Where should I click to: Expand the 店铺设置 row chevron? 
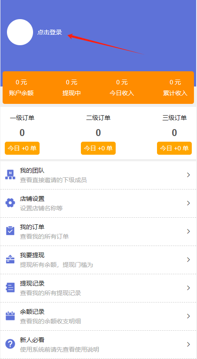189,203
